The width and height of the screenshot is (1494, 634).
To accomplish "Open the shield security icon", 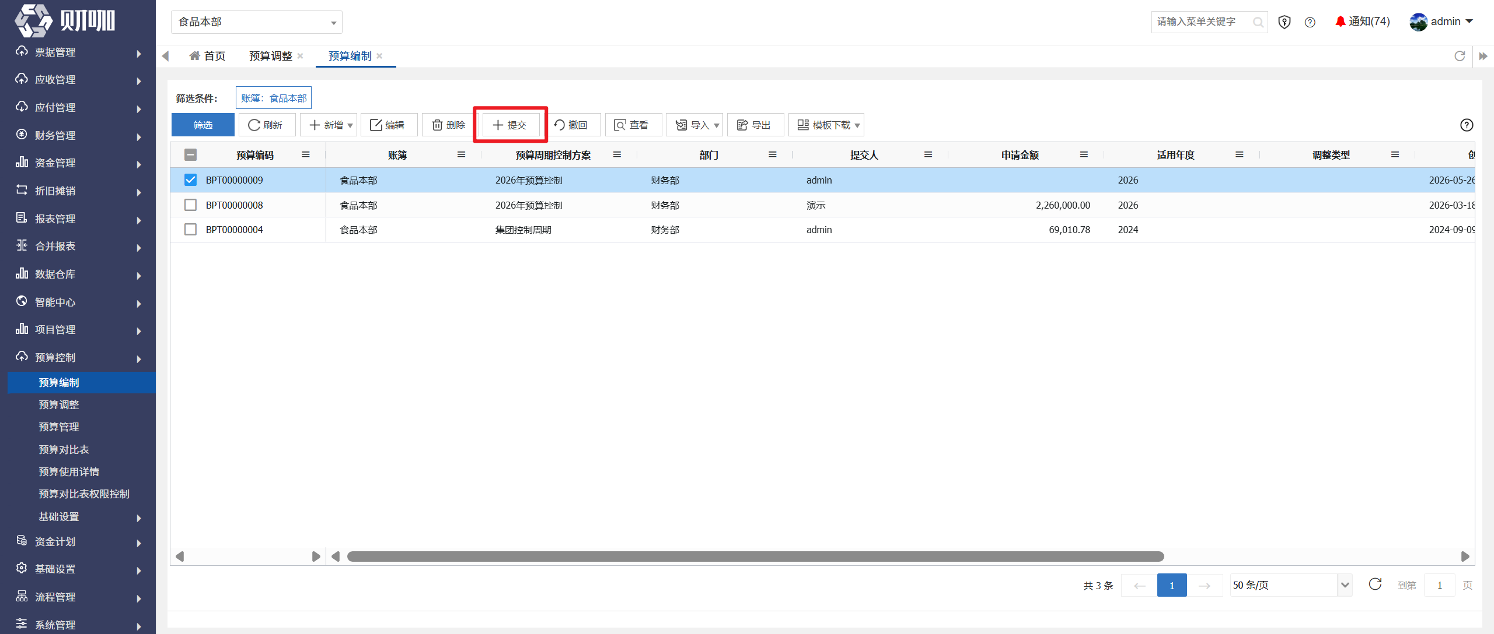I will point(1284,22).
